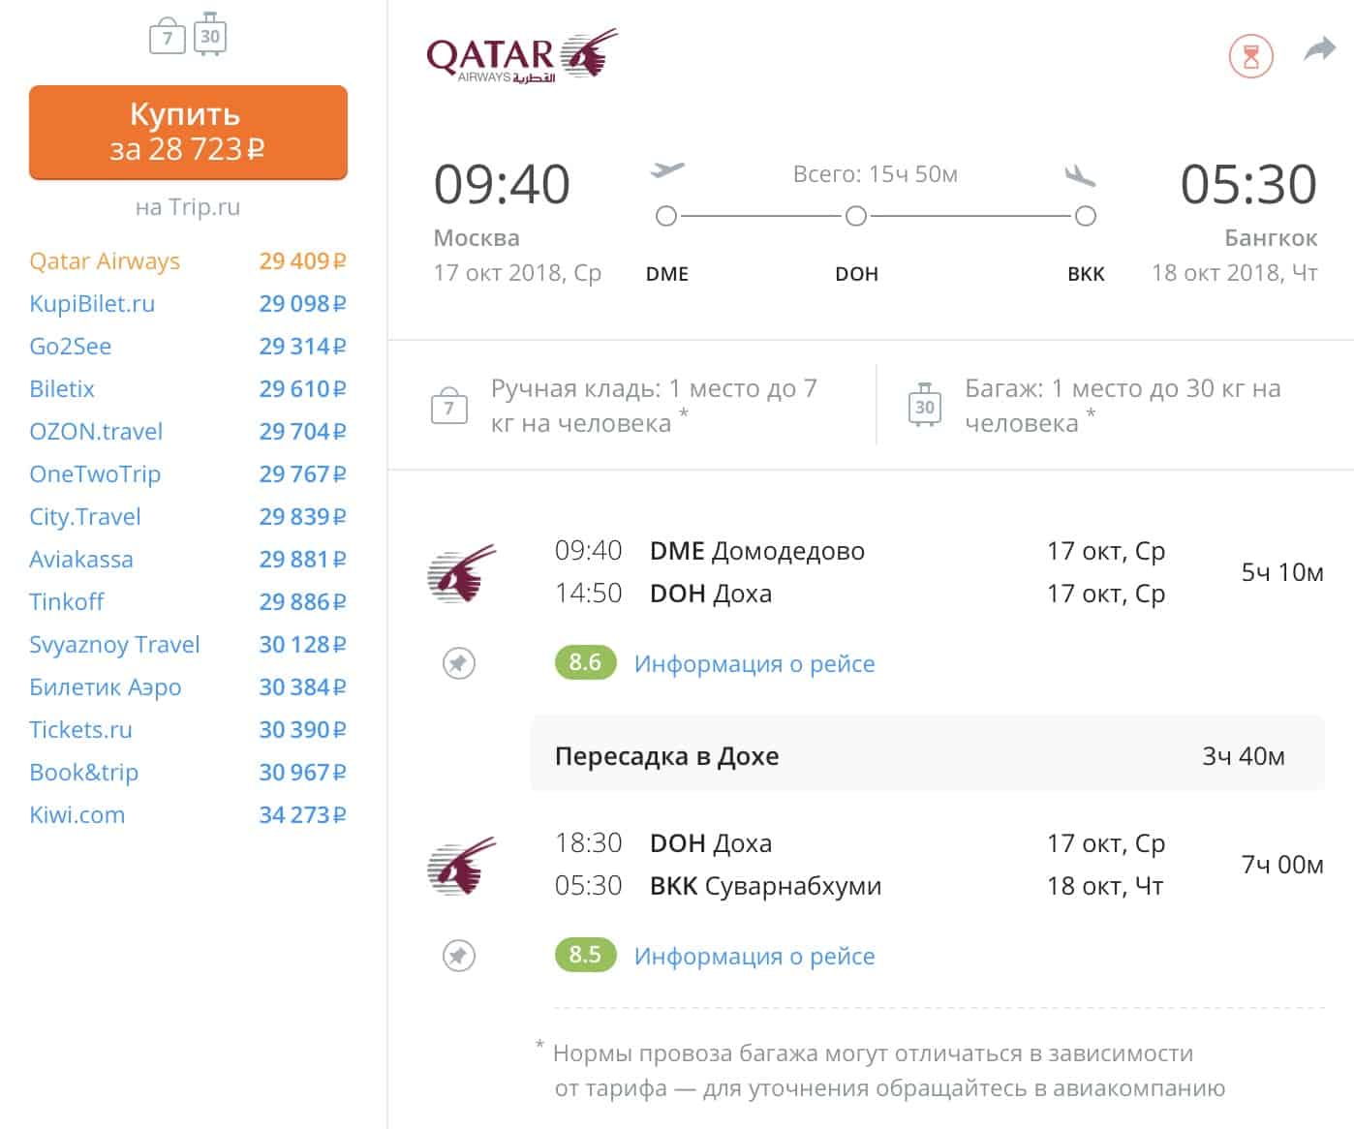The image size is (1354, 1129).
Task: Click the 30 kg baggage icon in header
Action: [210, 36]
